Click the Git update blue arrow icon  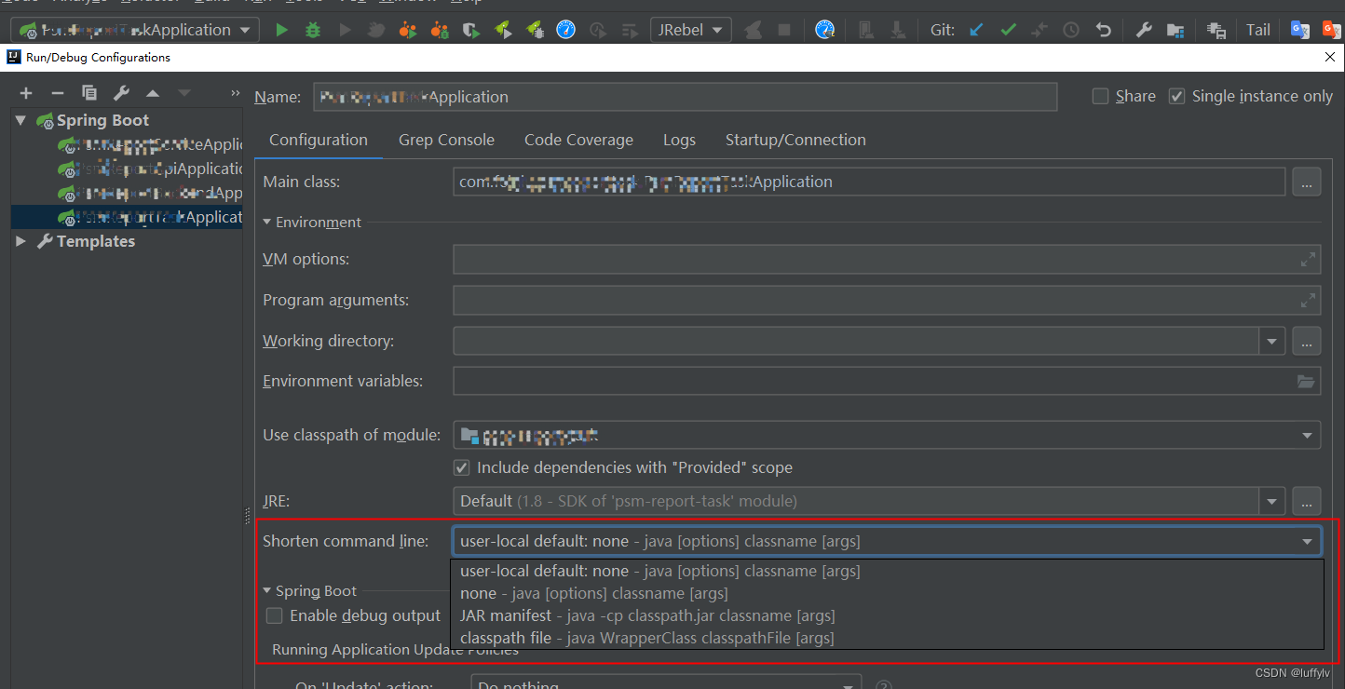[x=975, y=29]
